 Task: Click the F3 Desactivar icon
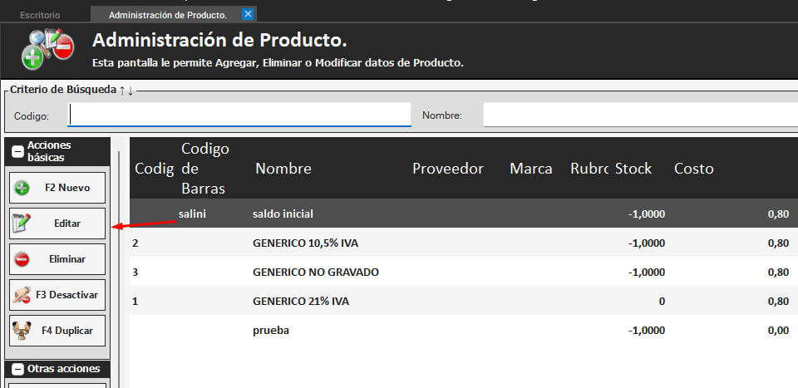pos(22,295)
